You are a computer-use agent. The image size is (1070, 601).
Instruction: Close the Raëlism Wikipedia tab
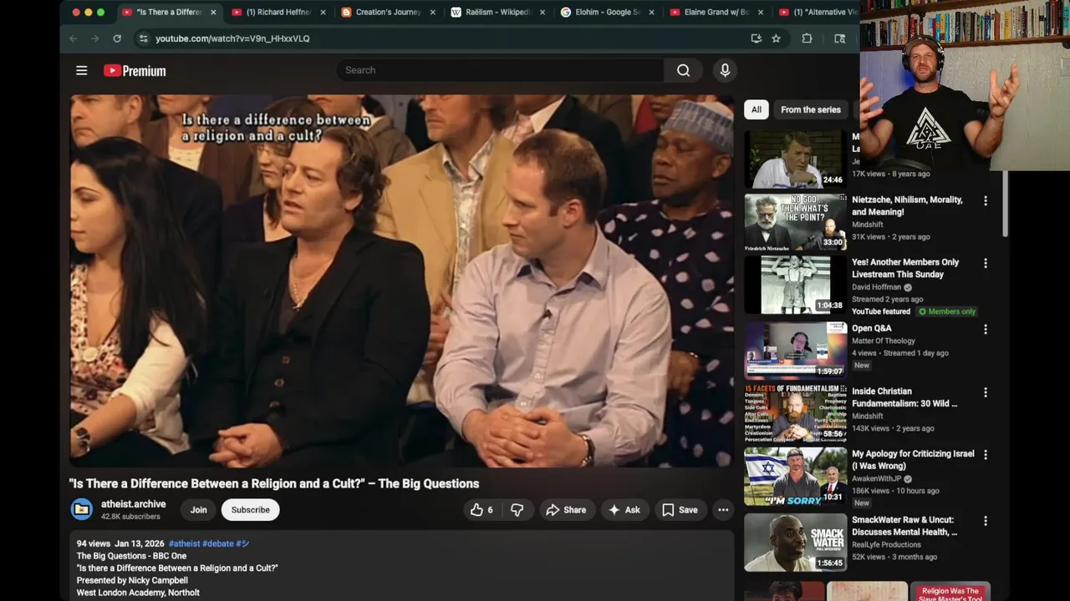click(542, 13)
